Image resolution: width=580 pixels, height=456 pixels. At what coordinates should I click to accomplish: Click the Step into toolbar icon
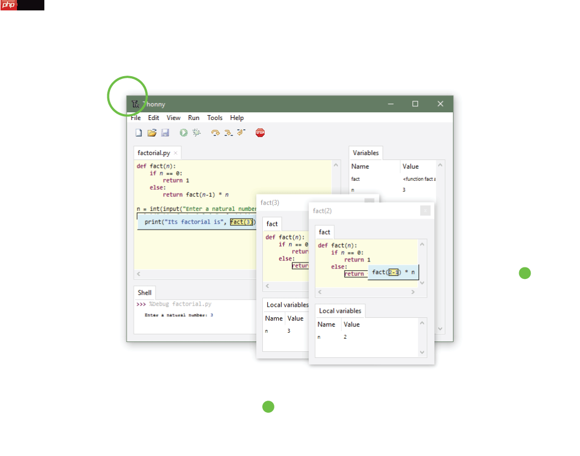tap(228, 133)
